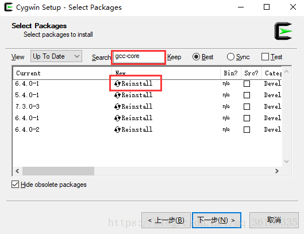Check Src box for 7.3.0-3 row

coord(247,107)
